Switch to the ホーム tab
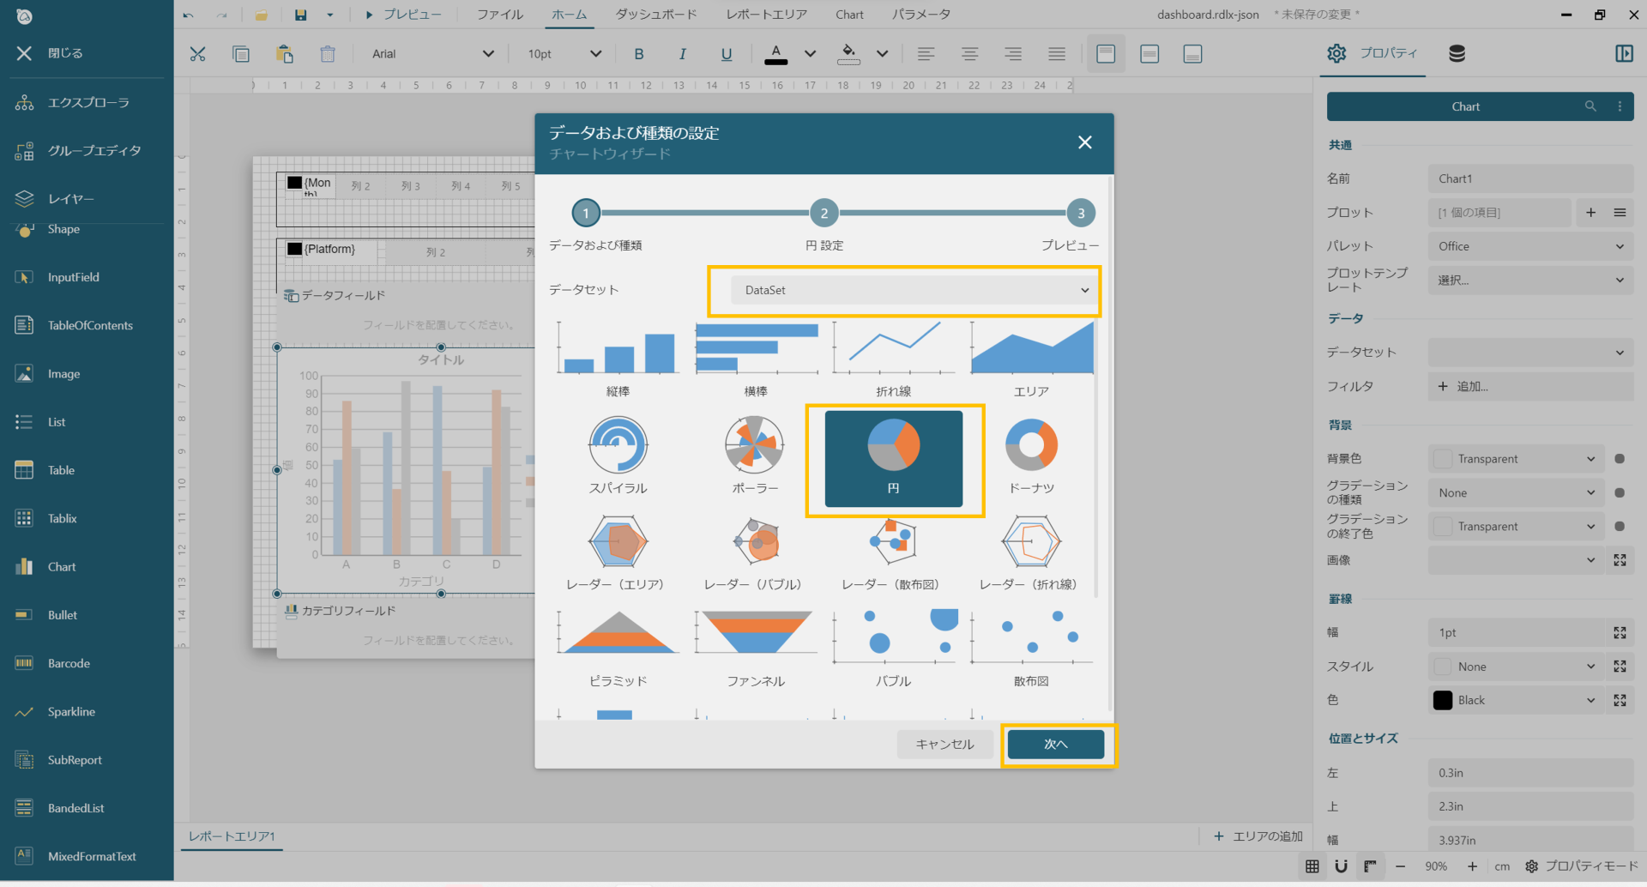The width and height of the screenshot is (1647, 887). [569, 15]
